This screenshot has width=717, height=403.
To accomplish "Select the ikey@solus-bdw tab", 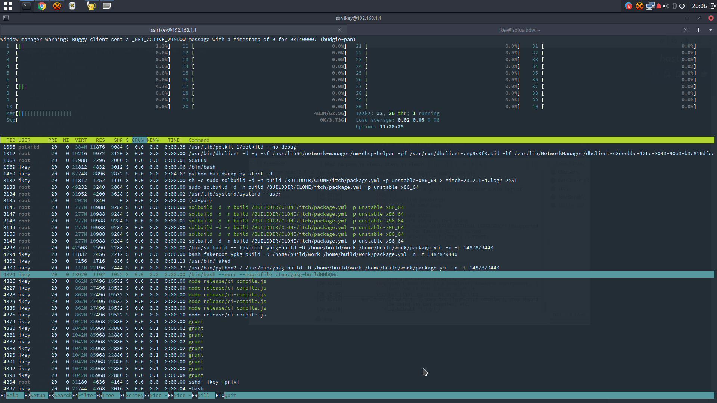I will (x=519, y=30).
